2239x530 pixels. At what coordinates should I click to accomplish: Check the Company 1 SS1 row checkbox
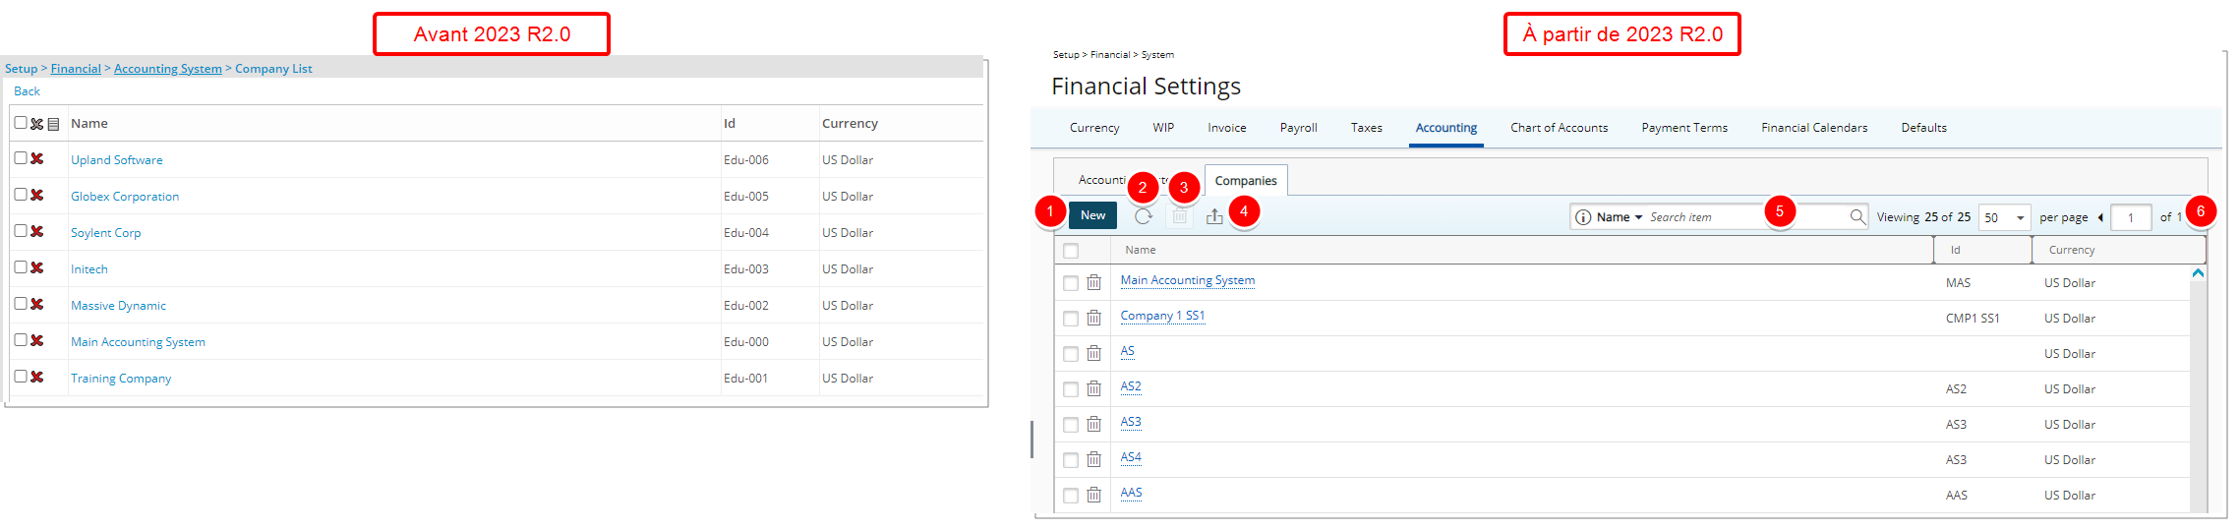click(1071, 319)
